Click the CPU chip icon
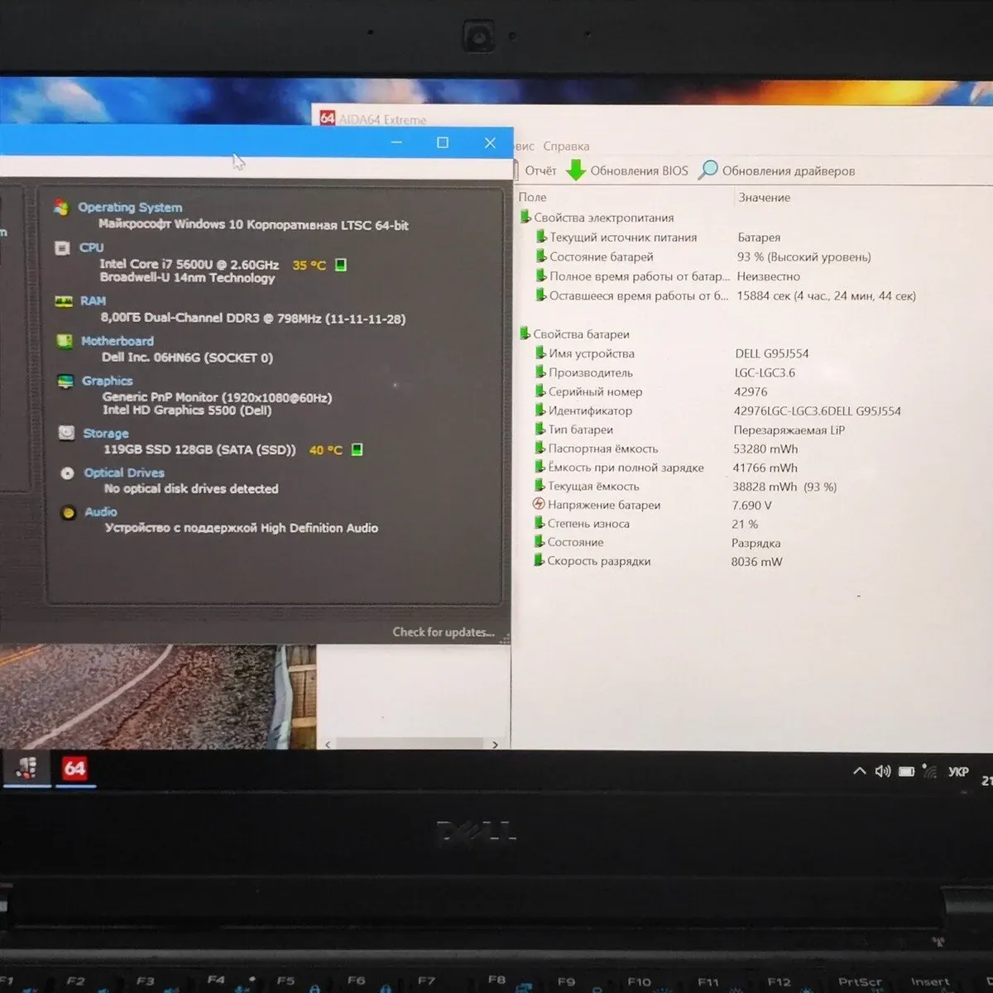The width and height of the screenshot is (993, 993). [x=62, y=247]
